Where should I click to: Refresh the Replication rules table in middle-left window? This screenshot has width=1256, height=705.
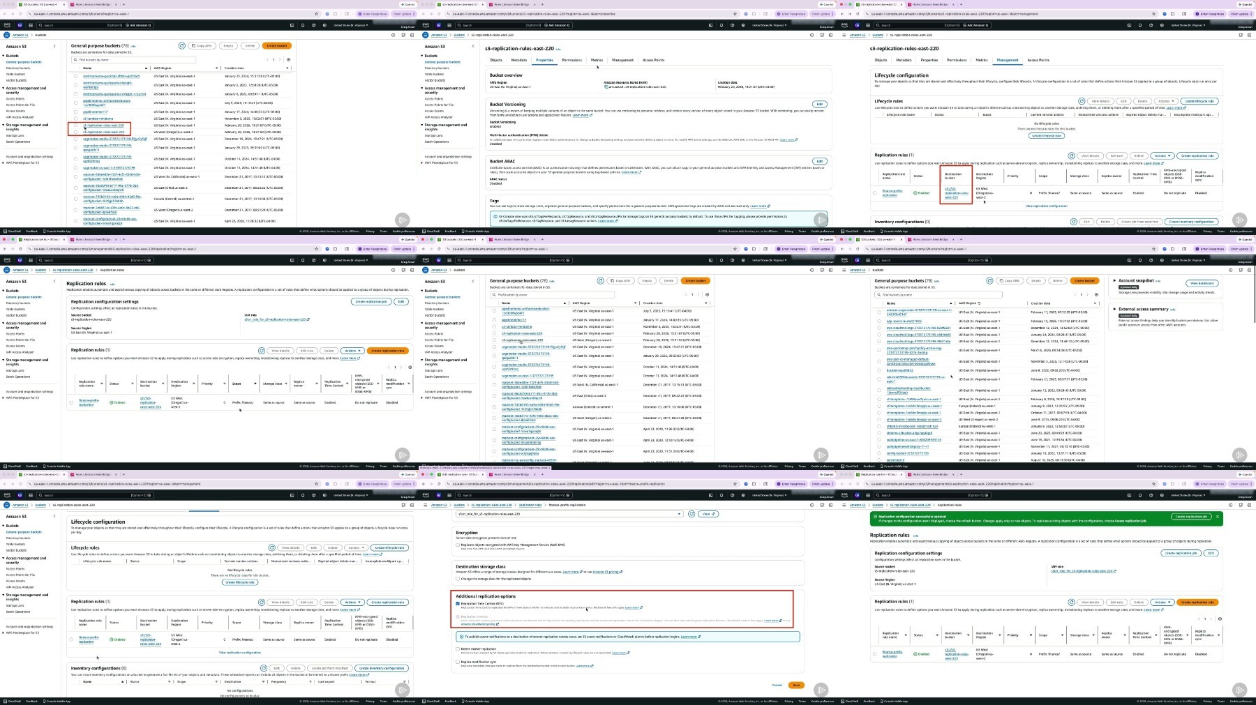point(262,351)
